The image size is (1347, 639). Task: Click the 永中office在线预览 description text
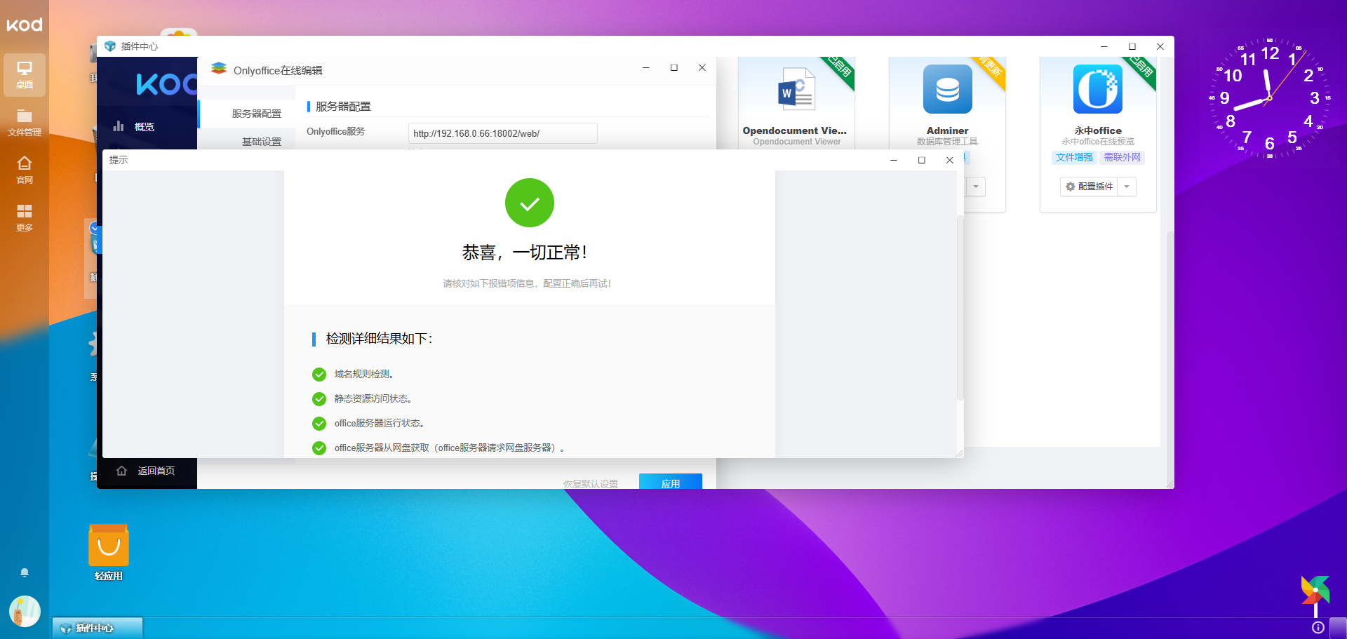(1098, 142)
